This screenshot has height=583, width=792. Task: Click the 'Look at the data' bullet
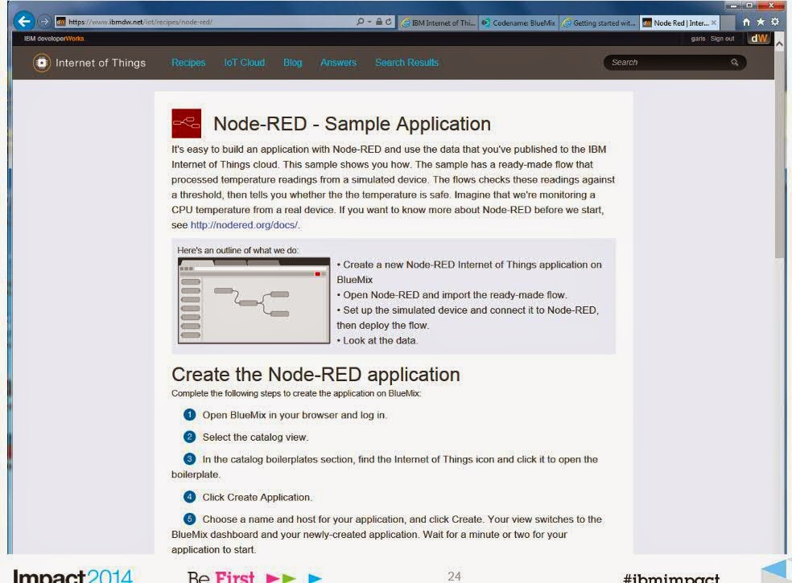pos(377,341)
